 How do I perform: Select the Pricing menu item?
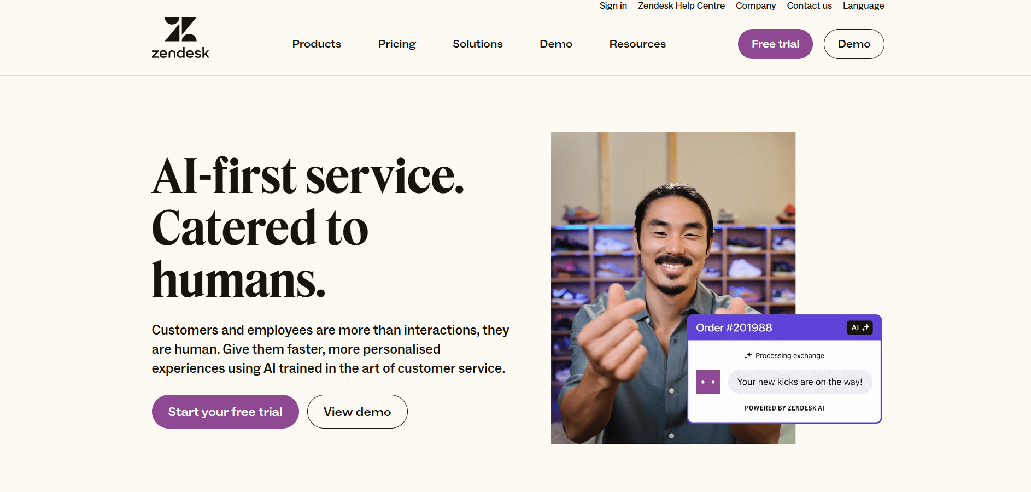point(397,44)
